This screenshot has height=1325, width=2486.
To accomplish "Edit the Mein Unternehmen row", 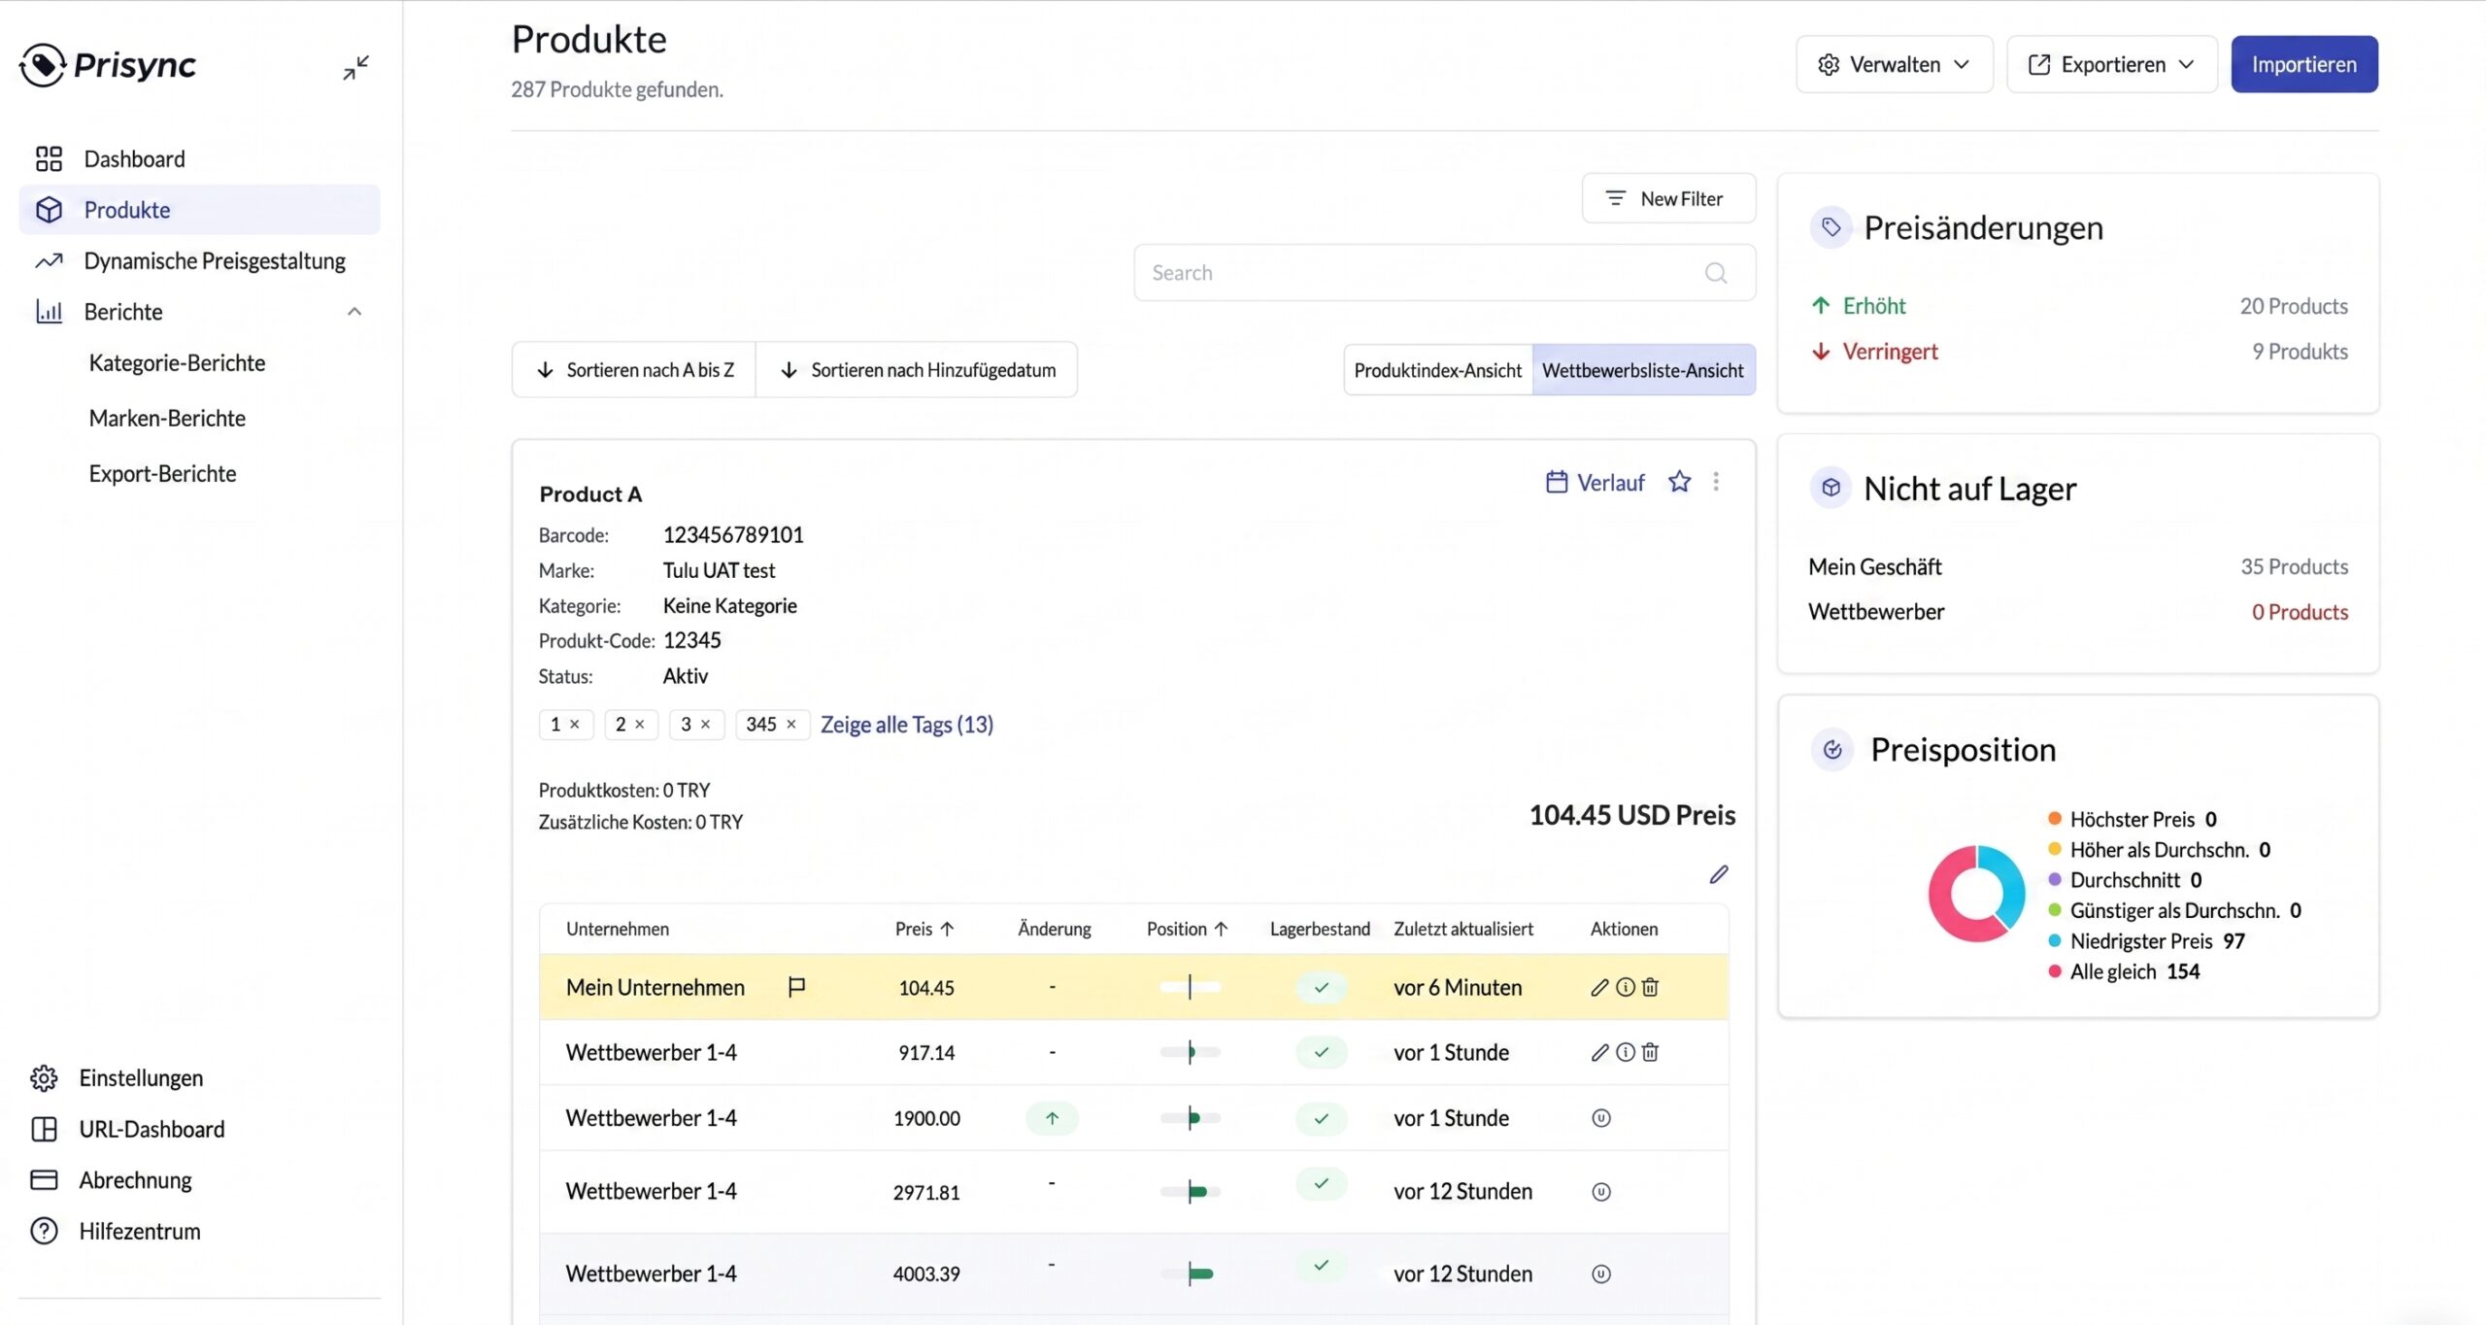I will pos(1599,987).
